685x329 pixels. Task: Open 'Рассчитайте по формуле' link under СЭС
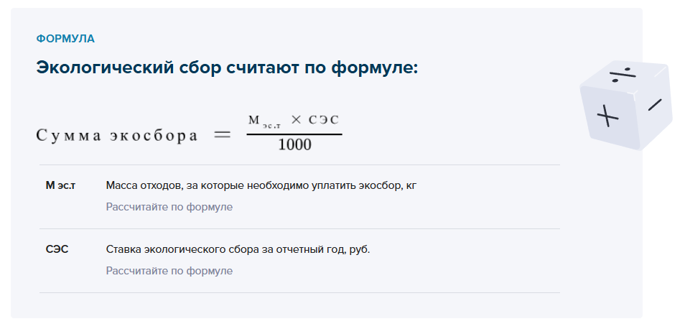point(169,271)
